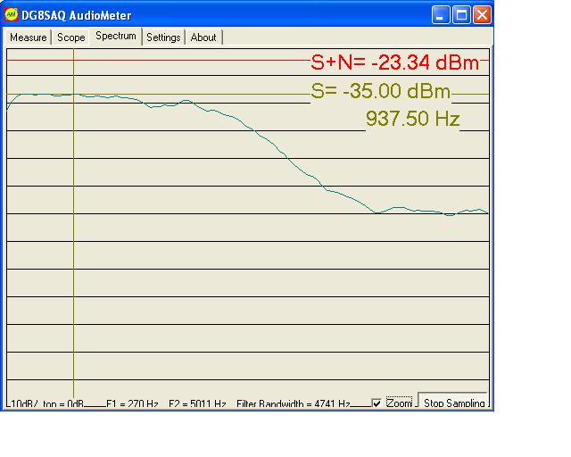Screen dimensions: 571x457
Task: Click the 10dB/ scale label
Action: (20, 404)
